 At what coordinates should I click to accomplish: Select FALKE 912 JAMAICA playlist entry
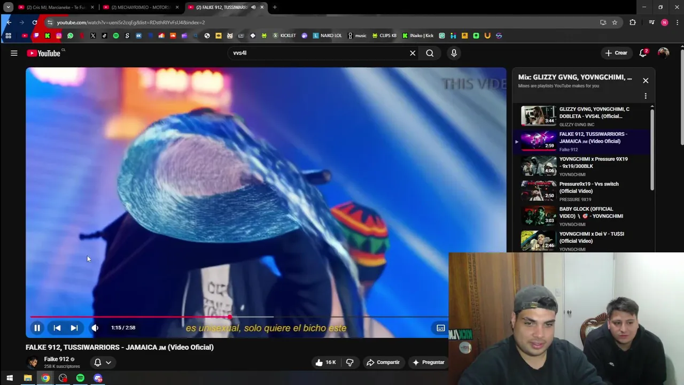(582, 141)
